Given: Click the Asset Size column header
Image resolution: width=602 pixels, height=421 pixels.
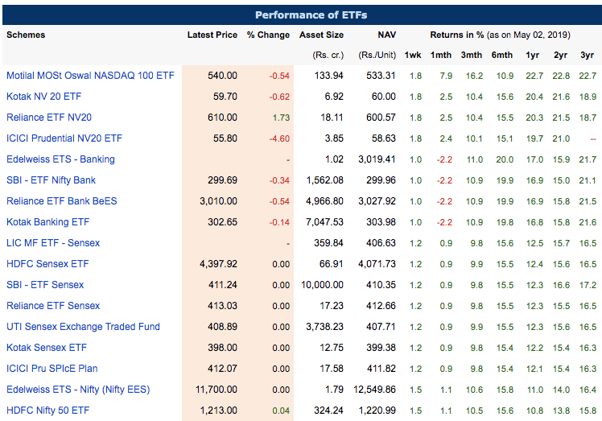Looking at the screenshot, I should click(x=321, y=35).
